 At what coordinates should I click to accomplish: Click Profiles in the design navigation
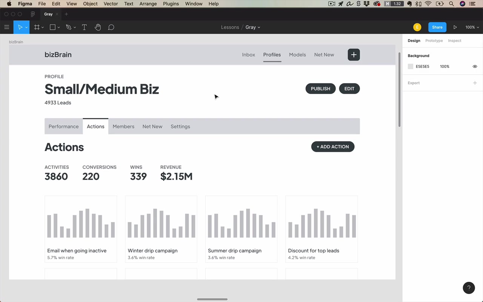point(272,55)
